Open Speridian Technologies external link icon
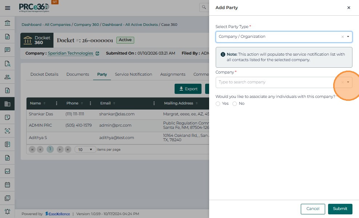 97,53
